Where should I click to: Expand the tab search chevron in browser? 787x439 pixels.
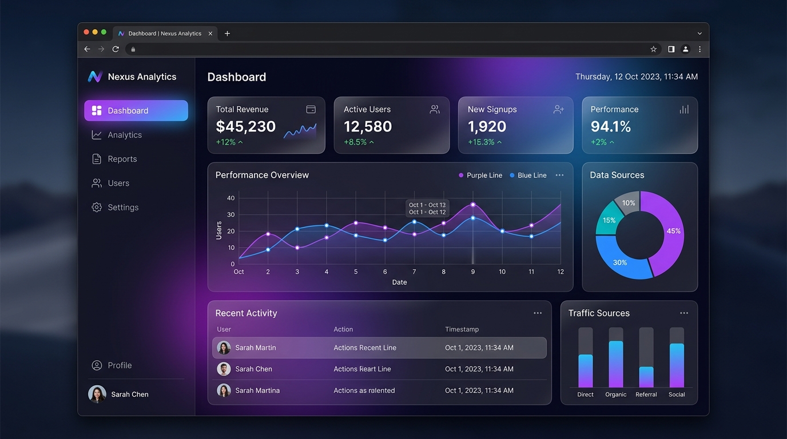699,34
